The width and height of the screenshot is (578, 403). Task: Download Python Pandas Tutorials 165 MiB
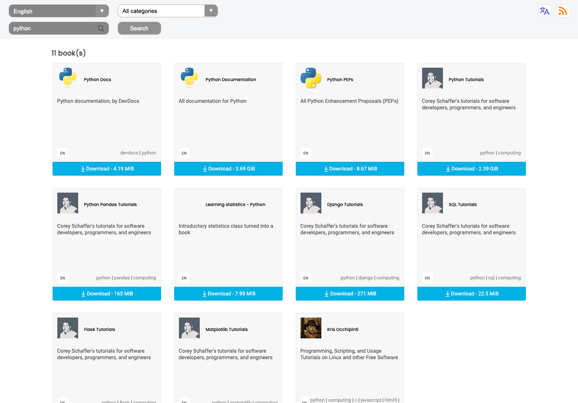click(107, 294)
